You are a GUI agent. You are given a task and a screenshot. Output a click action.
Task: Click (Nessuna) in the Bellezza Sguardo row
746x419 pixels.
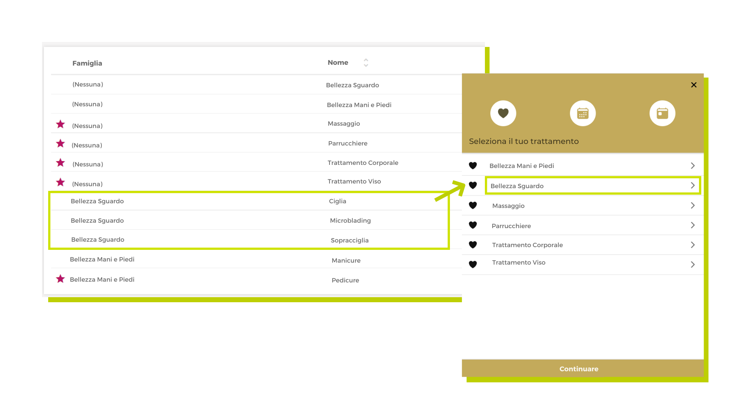[88, 84]
